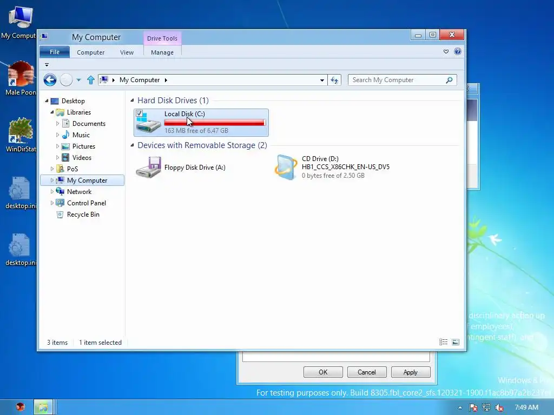Expand the Documents library node

(x=57, y=124)
